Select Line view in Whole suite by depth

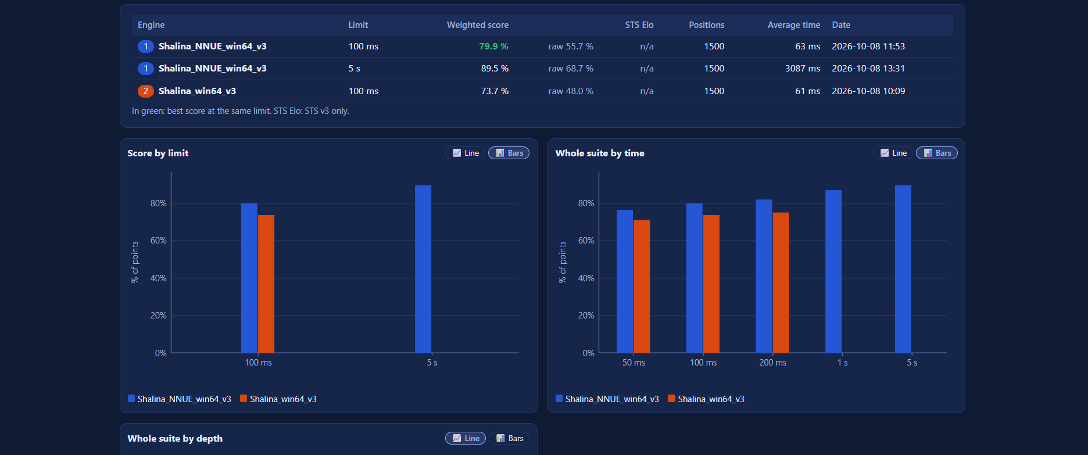466,438
